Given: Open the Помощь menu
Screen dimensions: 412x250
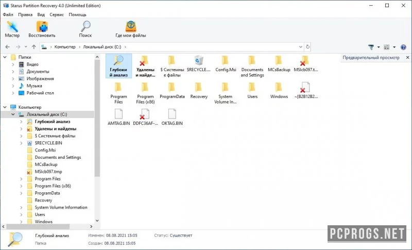Looking at the screenshot, I should pyautogui.click(x=78, y=14).
